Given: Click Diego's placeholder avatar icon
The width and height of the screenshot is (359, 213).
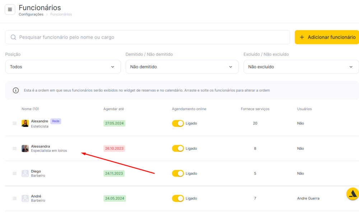Looking at the screenshot, I should (x=25, y=173).
